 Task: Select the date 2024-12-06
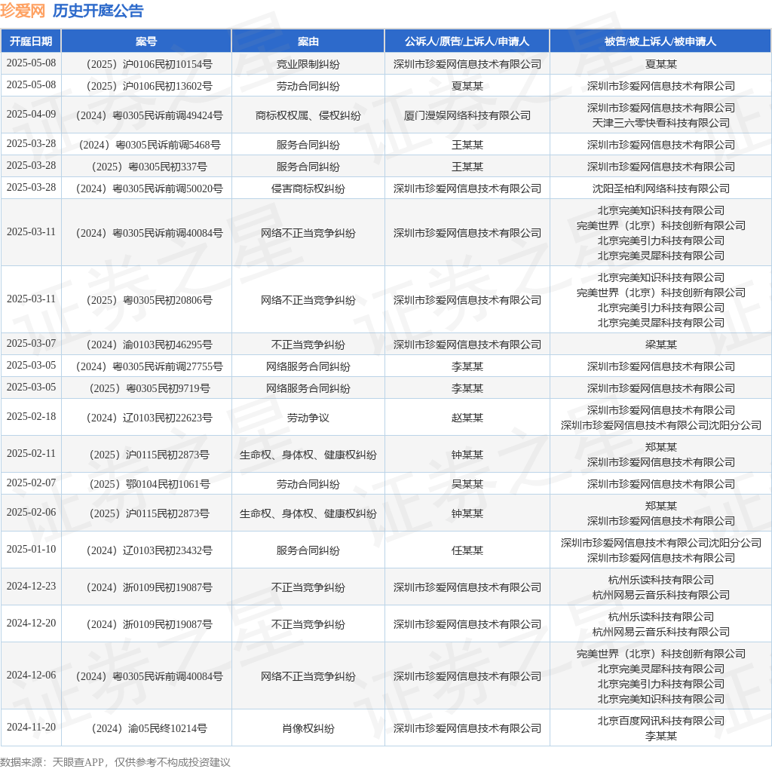tap(31, 675)
